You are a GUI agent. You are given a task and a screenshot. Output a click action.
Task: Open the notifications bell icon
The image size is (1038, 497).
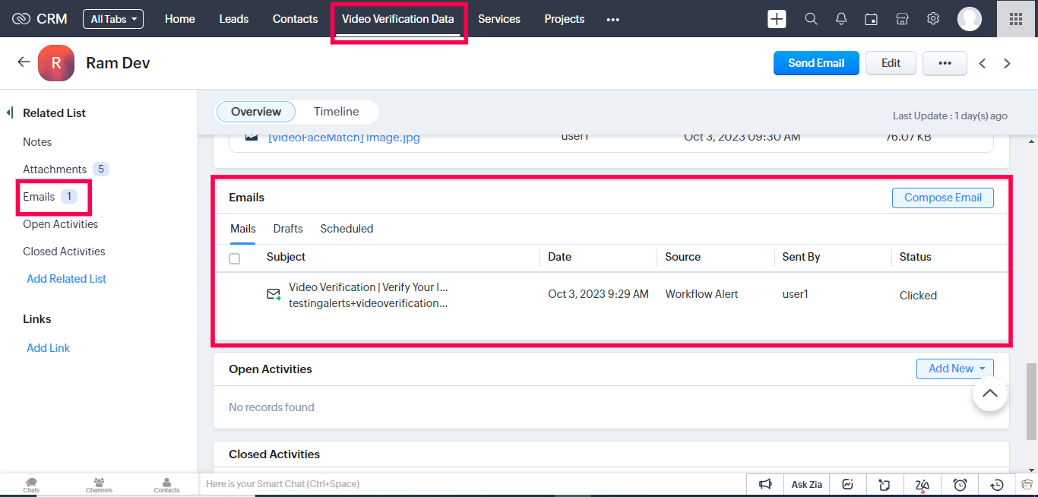(x=841, y=19)
